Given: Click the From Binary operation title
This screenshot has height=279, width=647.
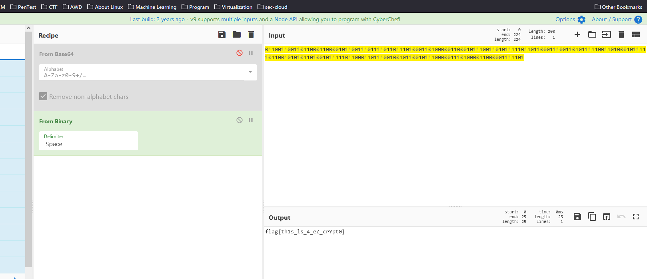Looking at the screenshot, I should point(56,121).
